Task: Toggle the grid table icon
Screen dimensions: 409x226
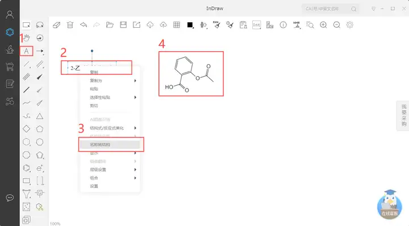Action: click(x=177, y=25)
